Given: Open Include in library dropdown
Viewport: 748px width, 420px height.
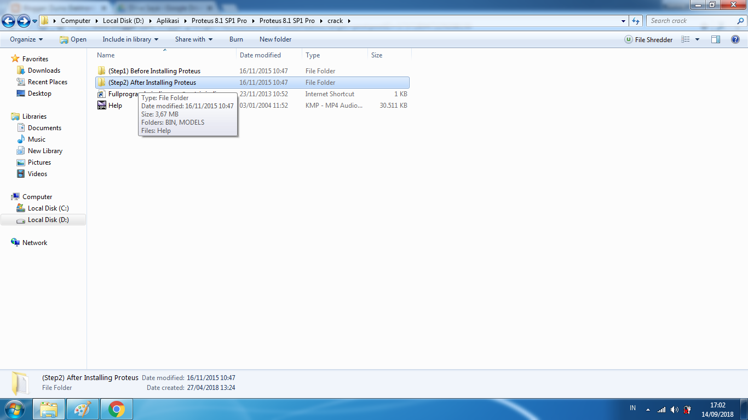Looking at the screenshot, I should click(130, 39).
